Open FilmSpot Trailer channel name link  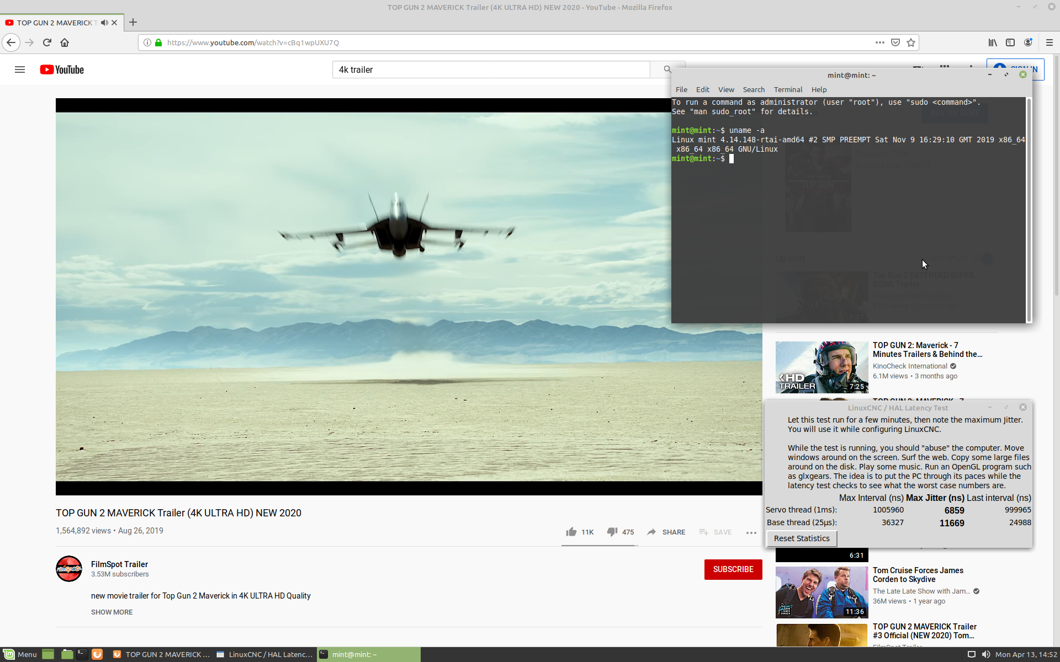119,564
